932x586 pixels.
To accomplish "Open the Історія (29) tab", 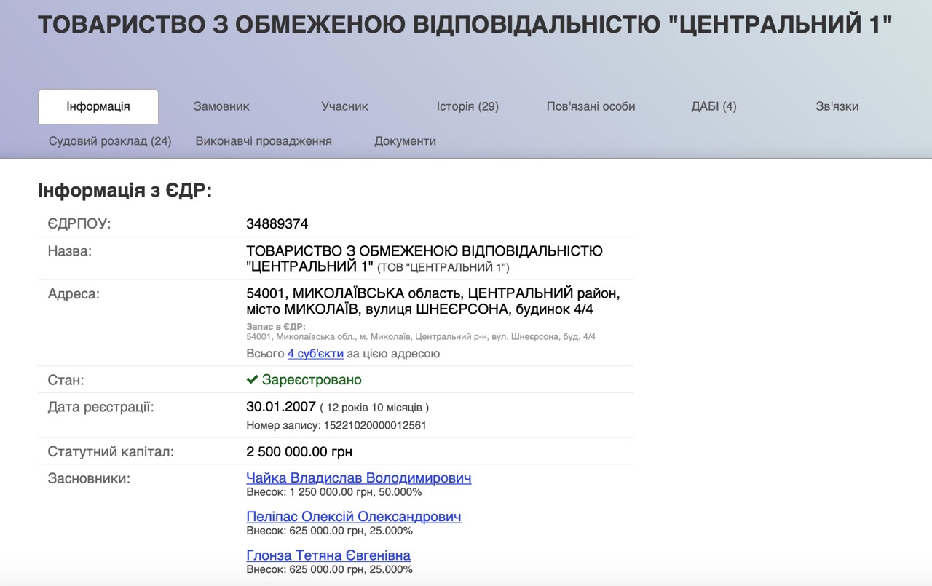I will [x=467, y=106].
